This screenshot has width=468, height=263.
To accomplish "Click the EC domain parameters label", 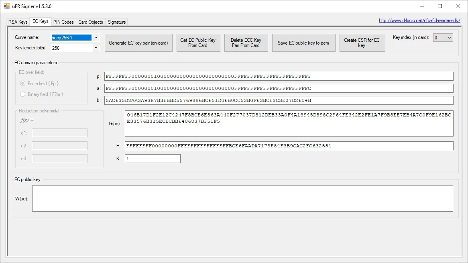I will [x=36, y=63].
